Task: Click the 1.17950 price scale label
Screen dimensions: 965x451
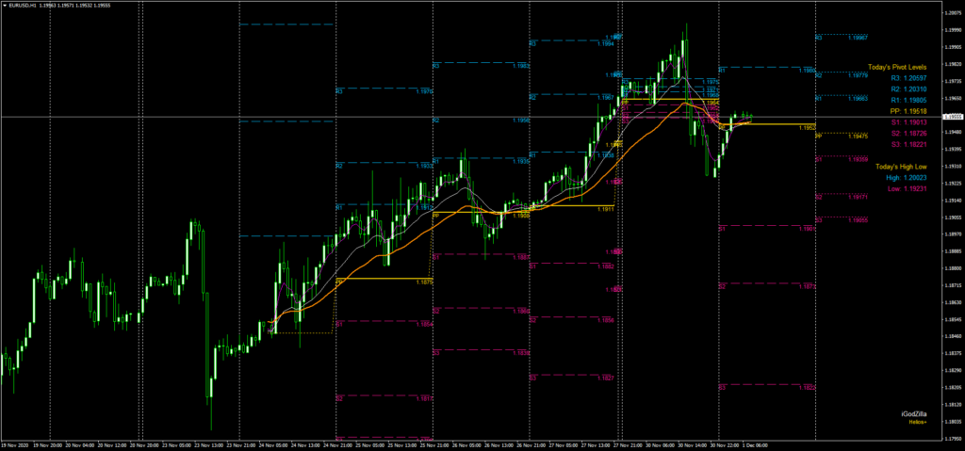Action: click(954, 439)
